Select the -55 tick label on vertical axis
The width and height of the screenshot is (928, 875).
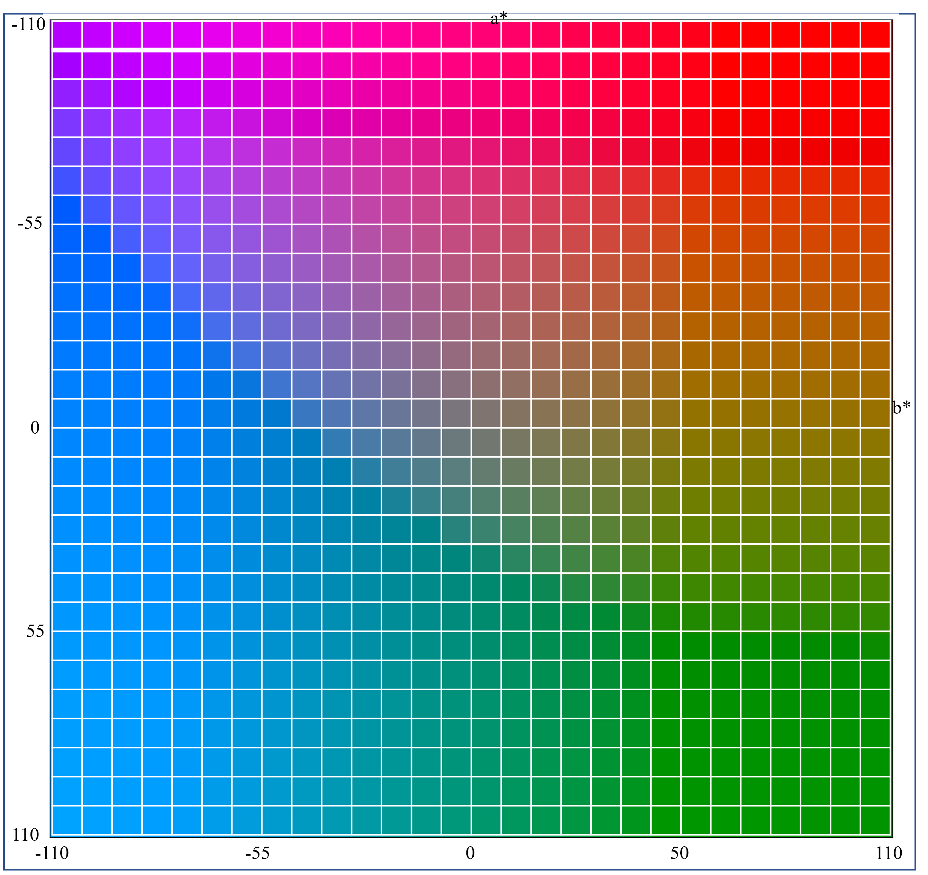(x=29, y=223)
